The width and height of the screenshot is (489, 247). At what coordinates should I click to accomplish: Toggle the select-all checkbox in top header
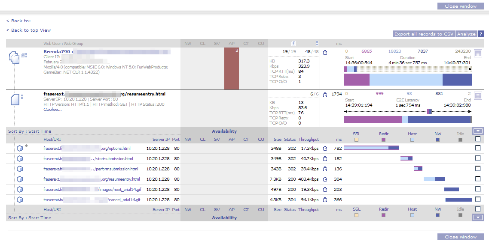[x=478, y=139]
